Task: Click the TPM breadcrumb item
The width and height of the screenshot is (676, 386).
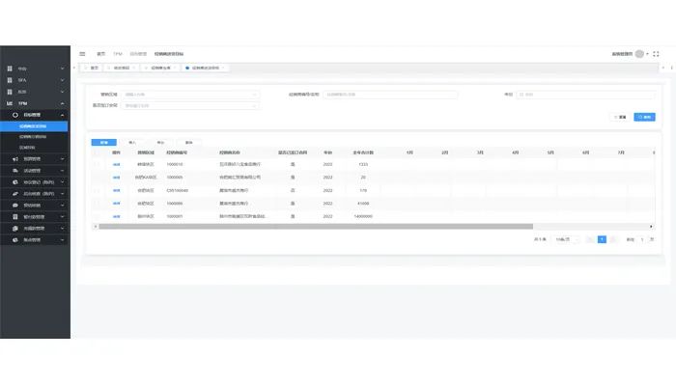Action: 118,54
